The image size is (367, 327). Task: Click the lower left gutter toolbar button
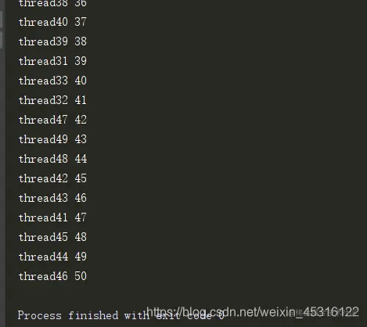[x=1, y=40]
